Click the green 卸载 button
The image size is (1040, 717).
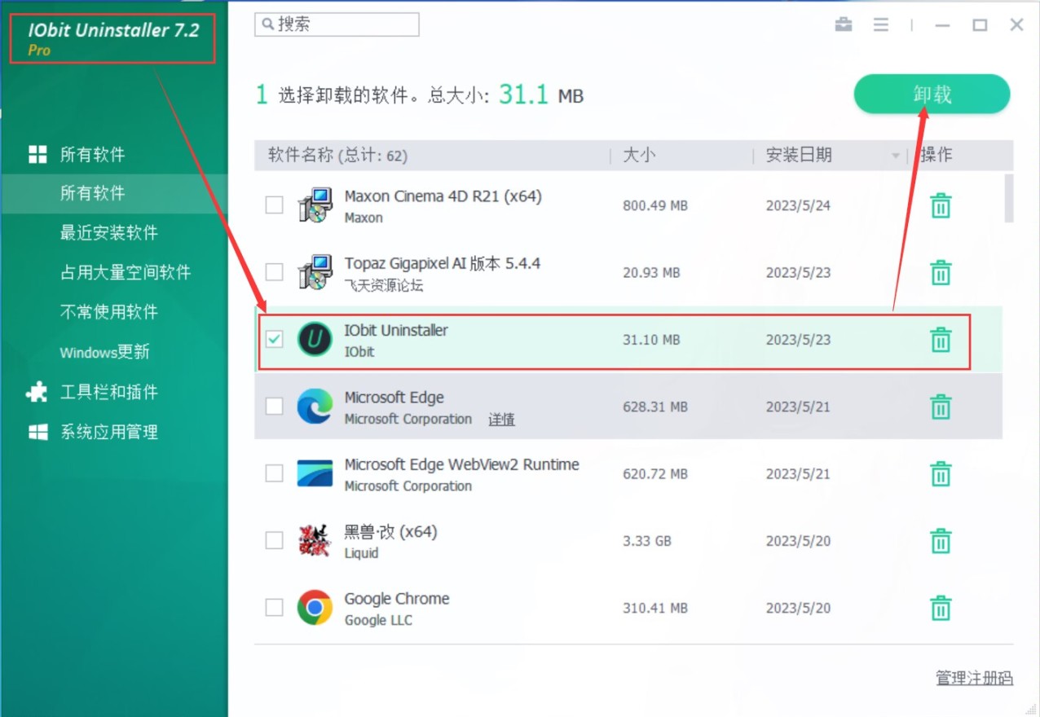(x=932, y=95)
